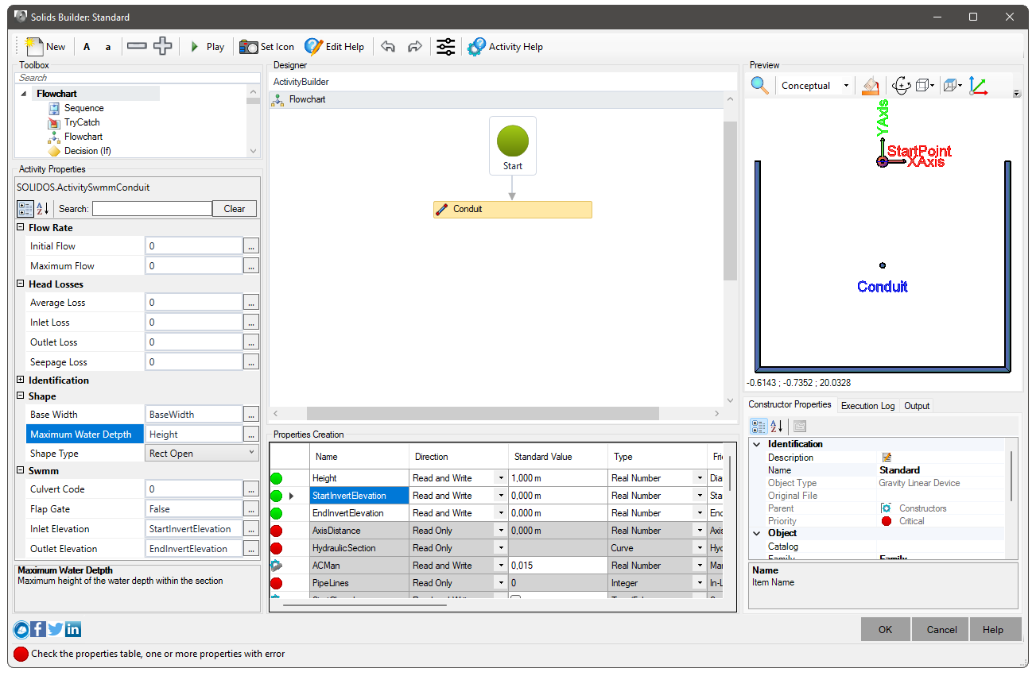Image resolution: width=1036 pixels, height=676 pixels.
Task: Click the Activity Properties search box
Action: click(152, 209)
